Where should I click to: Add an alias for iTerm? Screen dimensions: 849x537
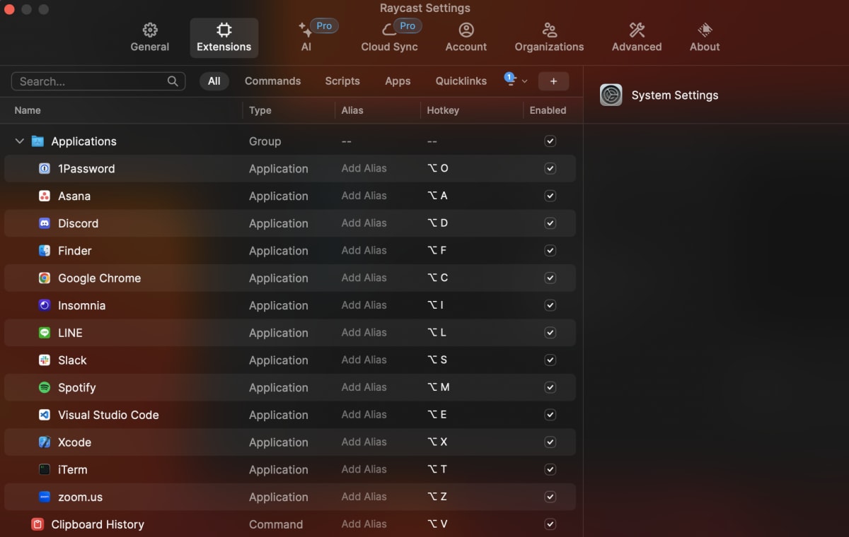tap(364, 469)
